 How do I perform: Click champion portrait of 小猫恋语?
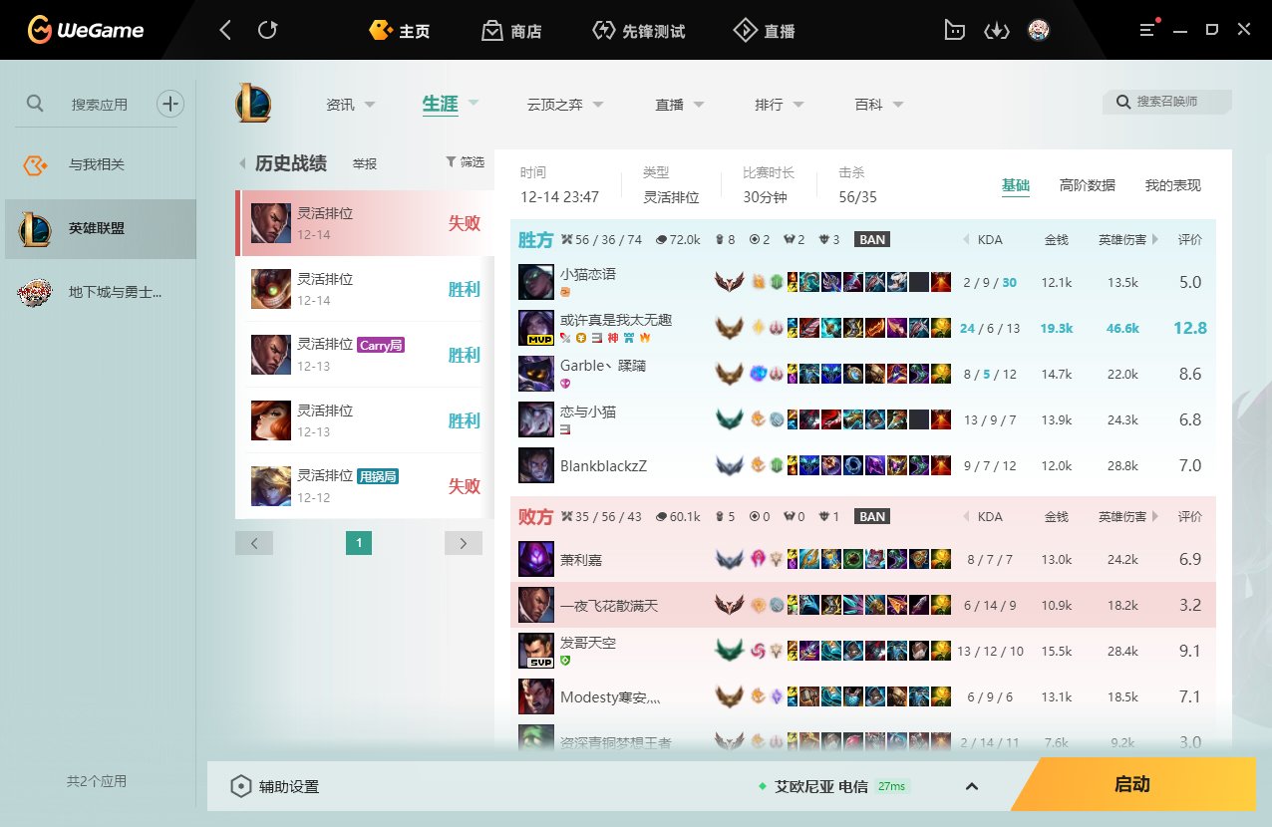click(x=536, y=282)
